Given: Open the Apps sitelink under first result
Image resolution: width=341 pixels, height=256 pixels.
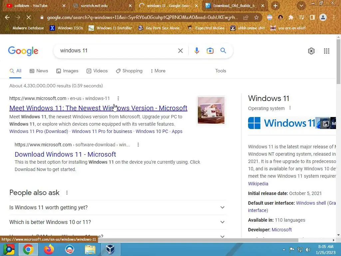Looking at the screenshot, I should (177, 131).
